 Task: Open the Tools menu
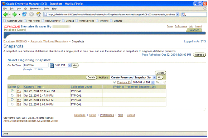[47, 9]
